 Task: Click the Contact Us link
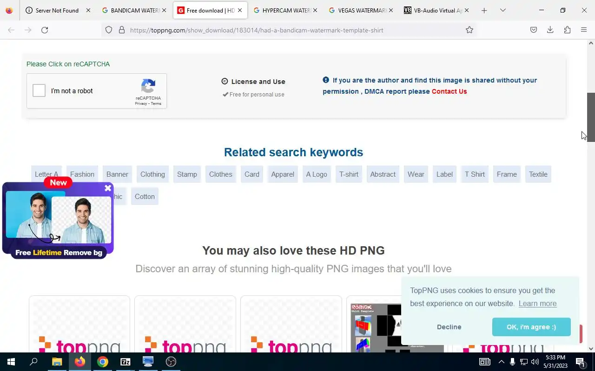coord(449,91)
